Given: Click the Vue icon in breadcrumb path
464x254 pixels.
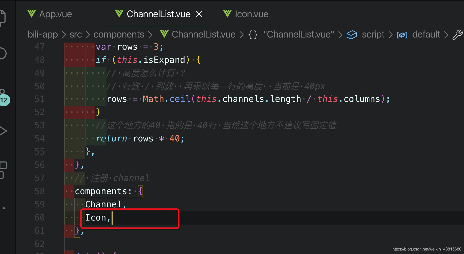Looking at the screenshot, I should [164, 34].
